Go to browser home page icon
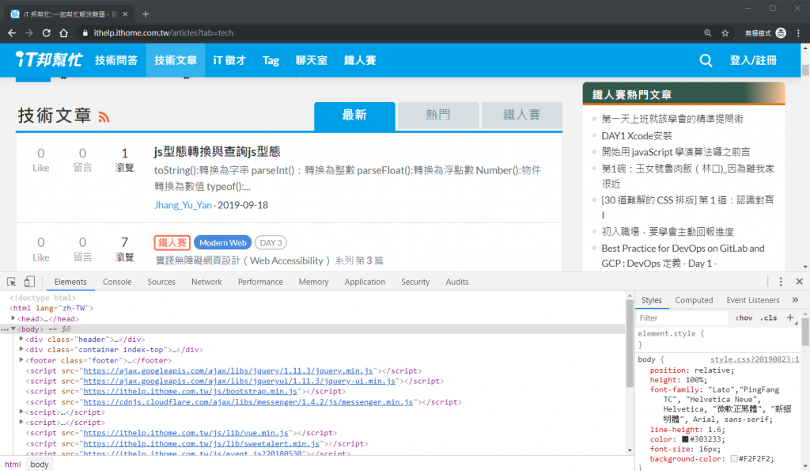 pyautogui.click(x=63, y=33)
